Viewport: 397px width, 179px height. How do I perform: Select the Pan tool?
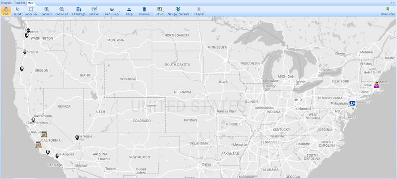[x=6, y=11]
